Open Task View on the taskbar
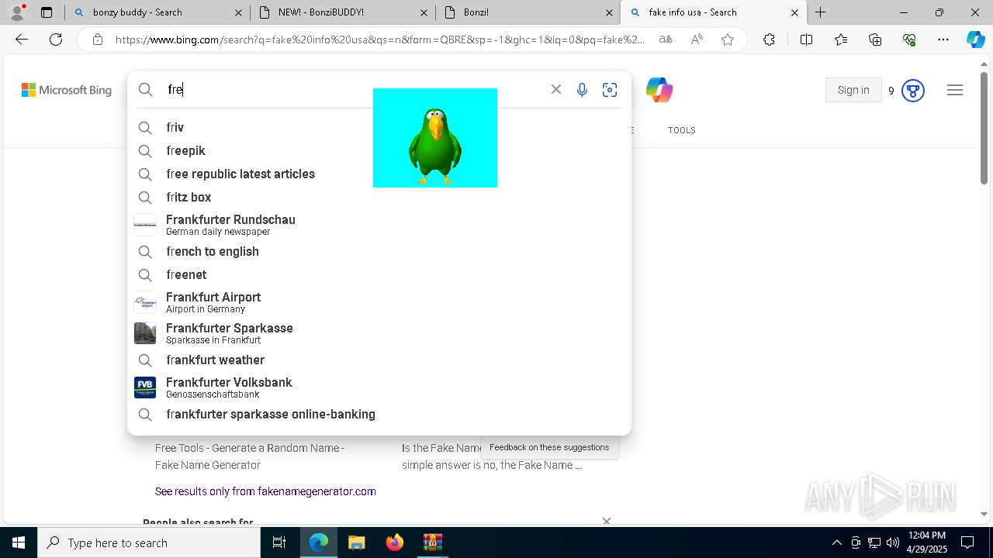This screenshot has width=993, height=558. 279,542
